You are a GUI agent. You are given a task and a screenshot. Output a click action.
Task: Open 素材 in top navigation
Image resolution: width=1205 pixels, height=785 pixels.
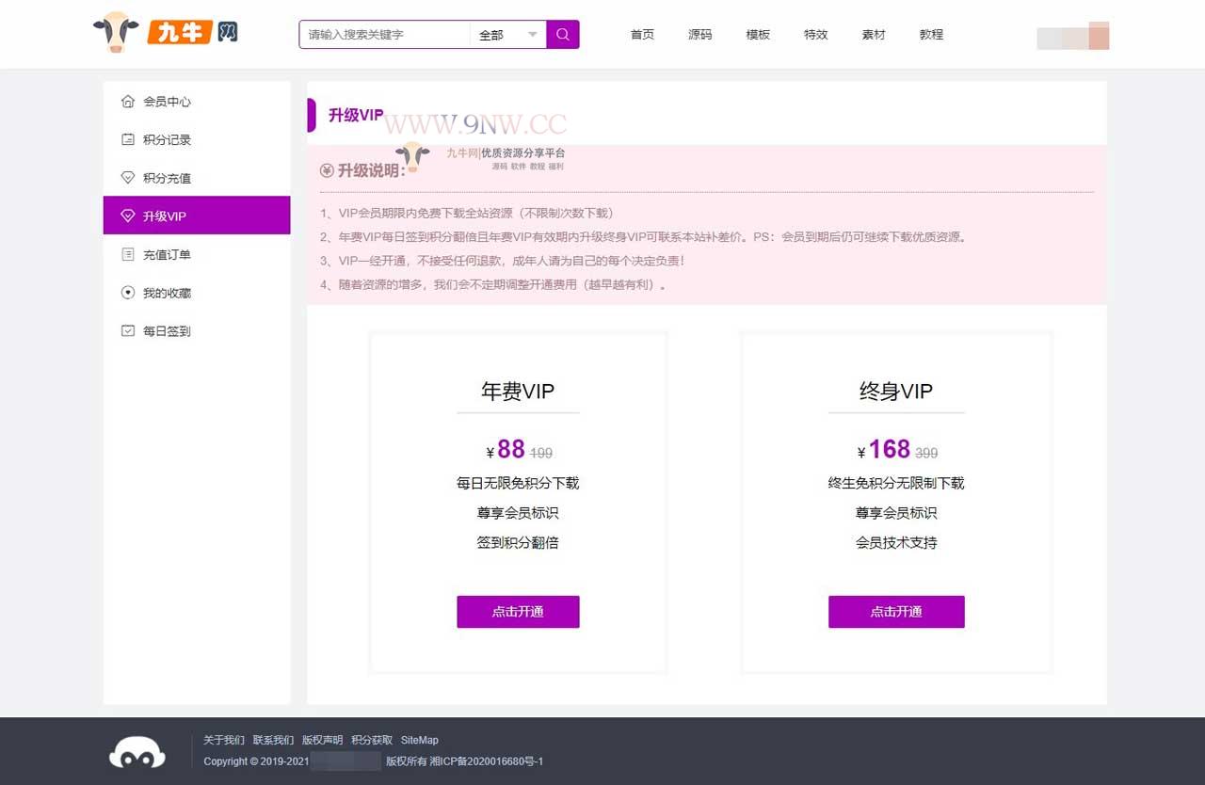(x=874, y=35)
